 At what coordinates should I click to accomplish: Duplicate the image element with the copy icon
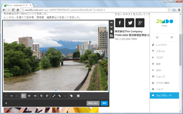111,36
